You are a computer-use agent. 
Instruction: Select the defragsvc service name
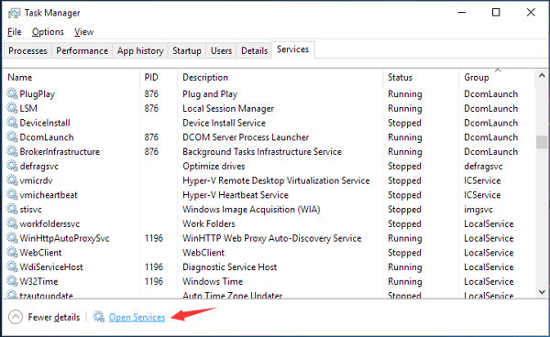38,166
